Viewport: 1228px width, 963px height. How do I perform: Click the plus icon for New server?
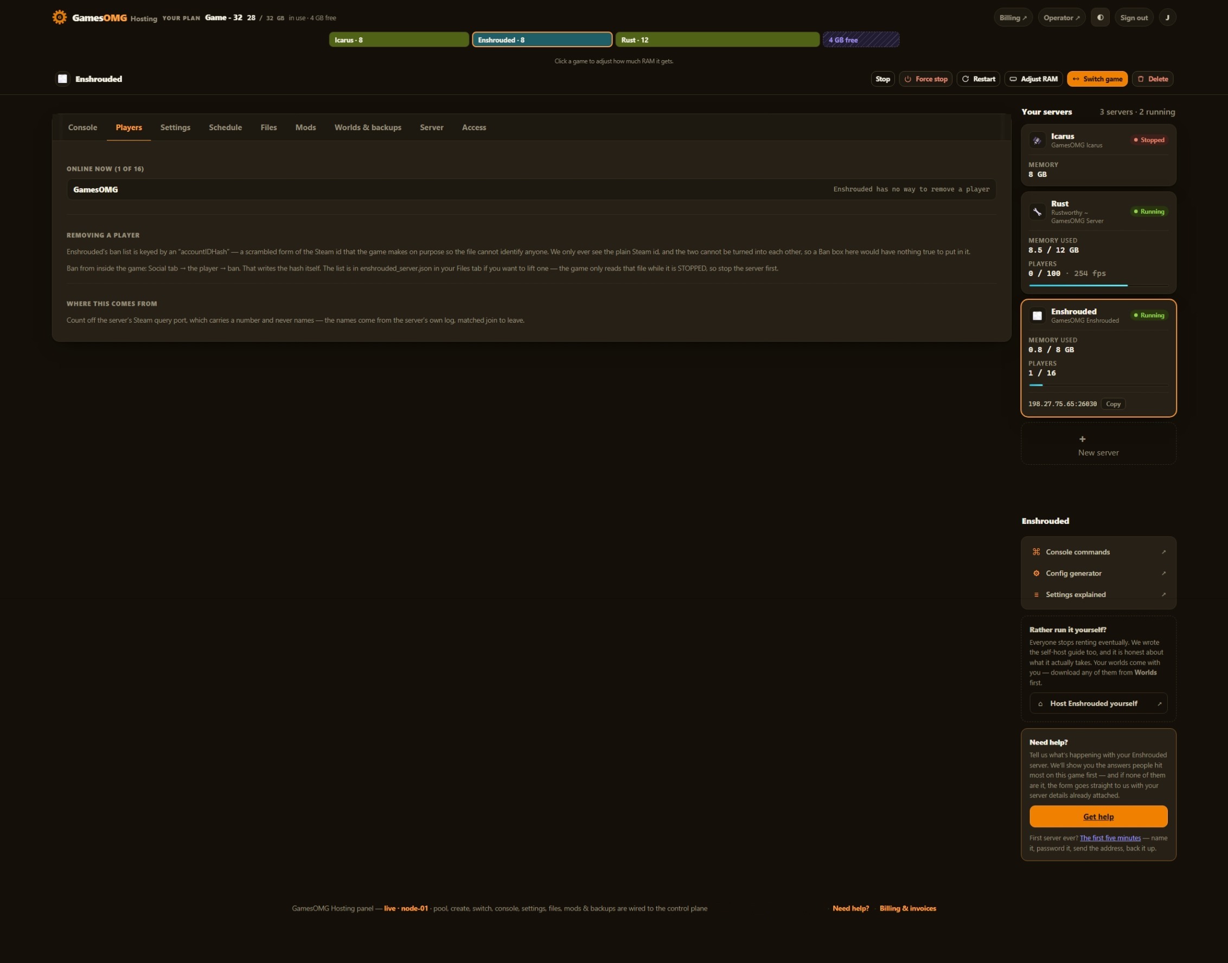coord(1082,439)
